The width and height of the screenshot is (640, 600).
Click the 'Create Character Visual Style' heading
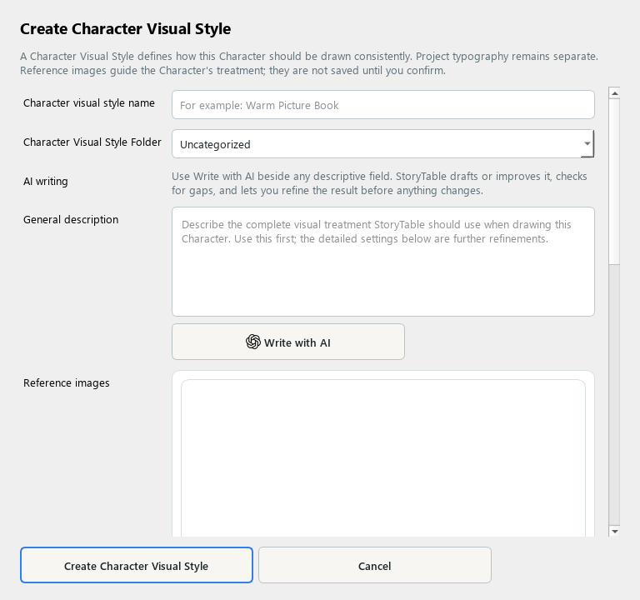(125, 29)
